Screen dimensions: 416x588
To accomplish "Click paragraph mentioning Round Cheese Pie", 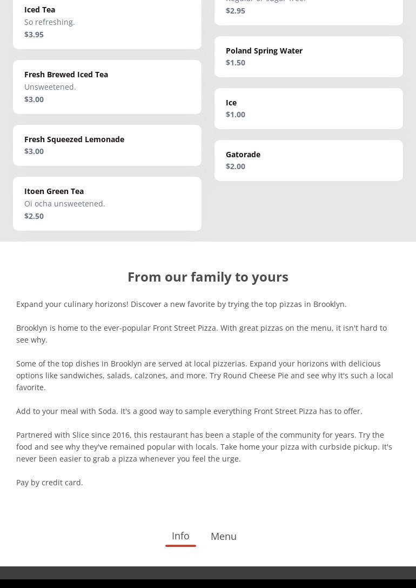I will click(204, 375).
